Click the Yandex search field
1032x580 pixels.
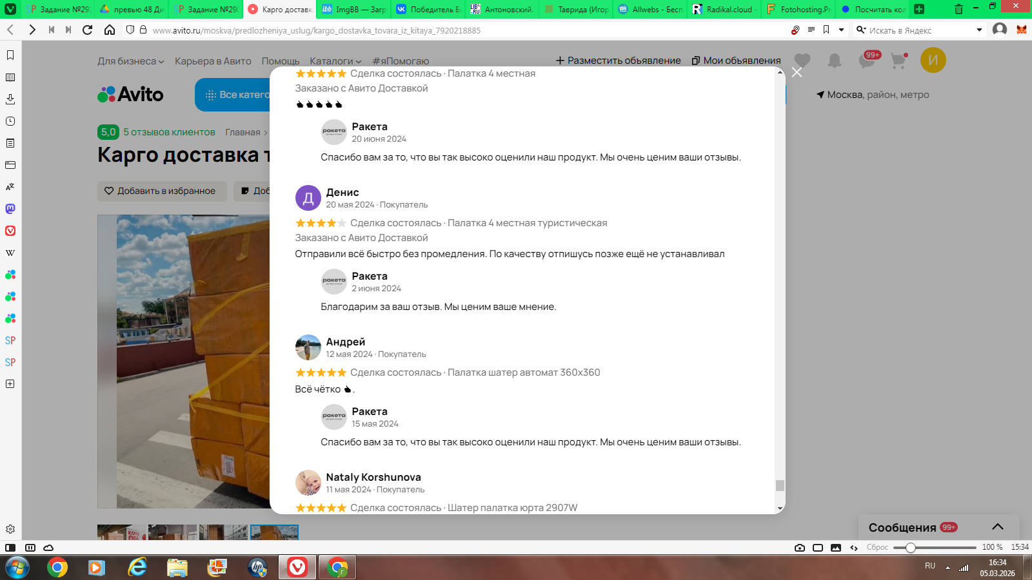click(920, 30)
